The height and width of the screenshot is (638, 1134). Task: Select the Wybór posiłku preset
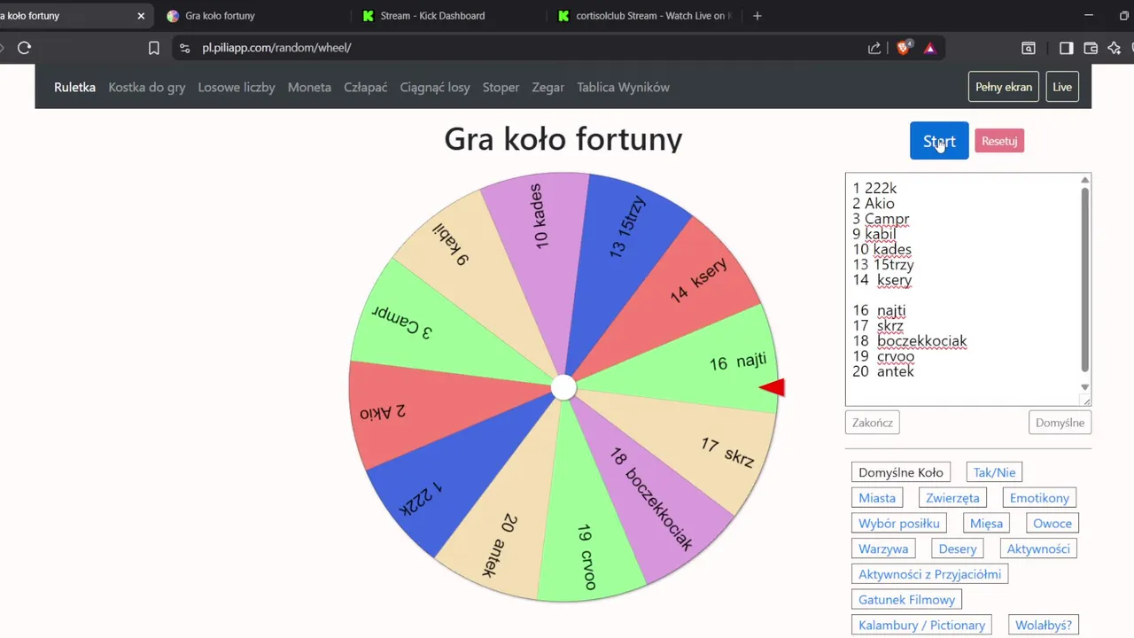coord(899,523)
